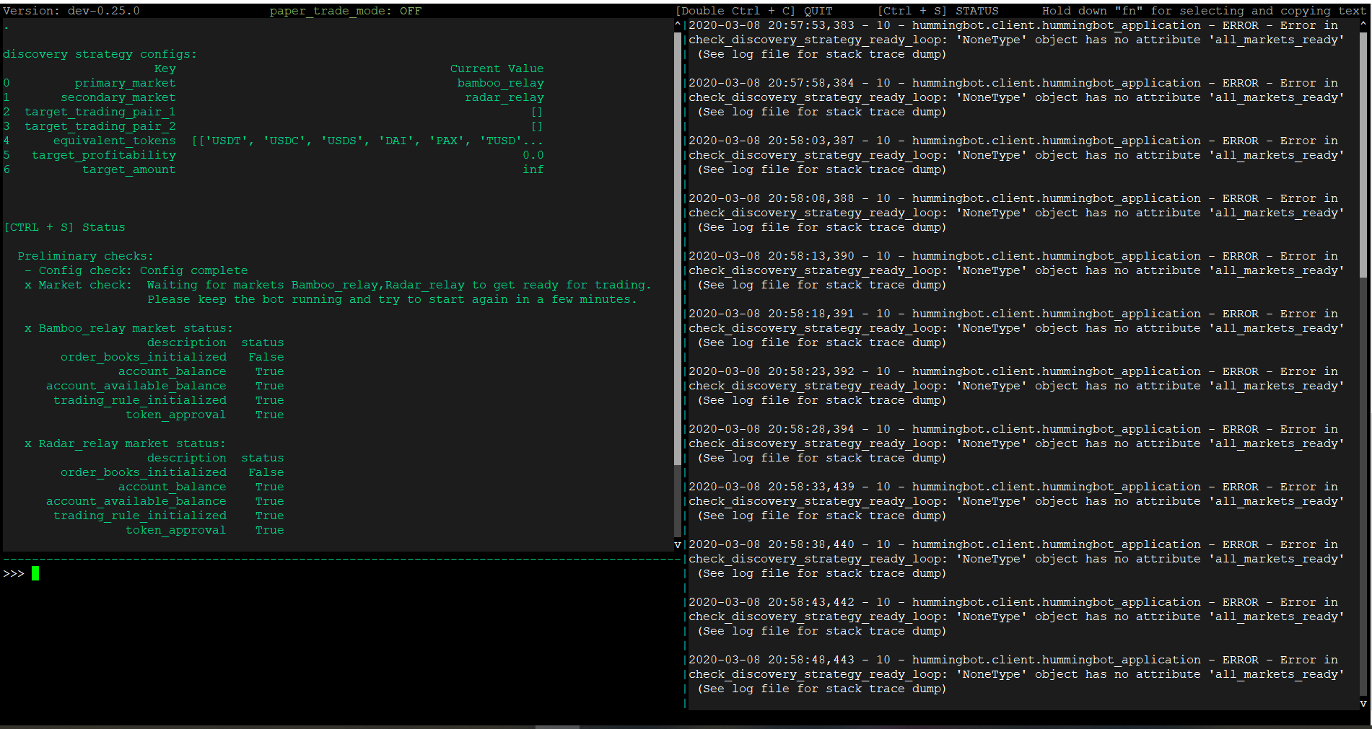Click Radar_relay trading_rule_initialized row

click(168, 516)
